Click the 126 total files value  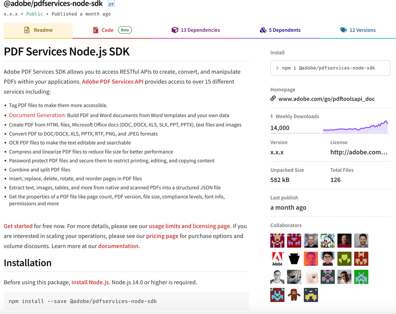coord(335,180)
